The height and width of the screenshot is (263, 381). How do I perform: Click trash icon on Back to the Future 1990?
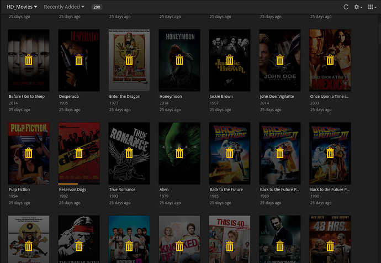coord(330,153)
